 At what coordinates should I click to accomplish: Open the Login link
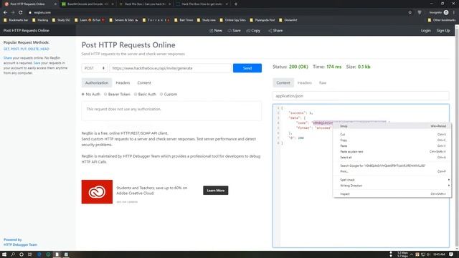(x=425, y=30)
